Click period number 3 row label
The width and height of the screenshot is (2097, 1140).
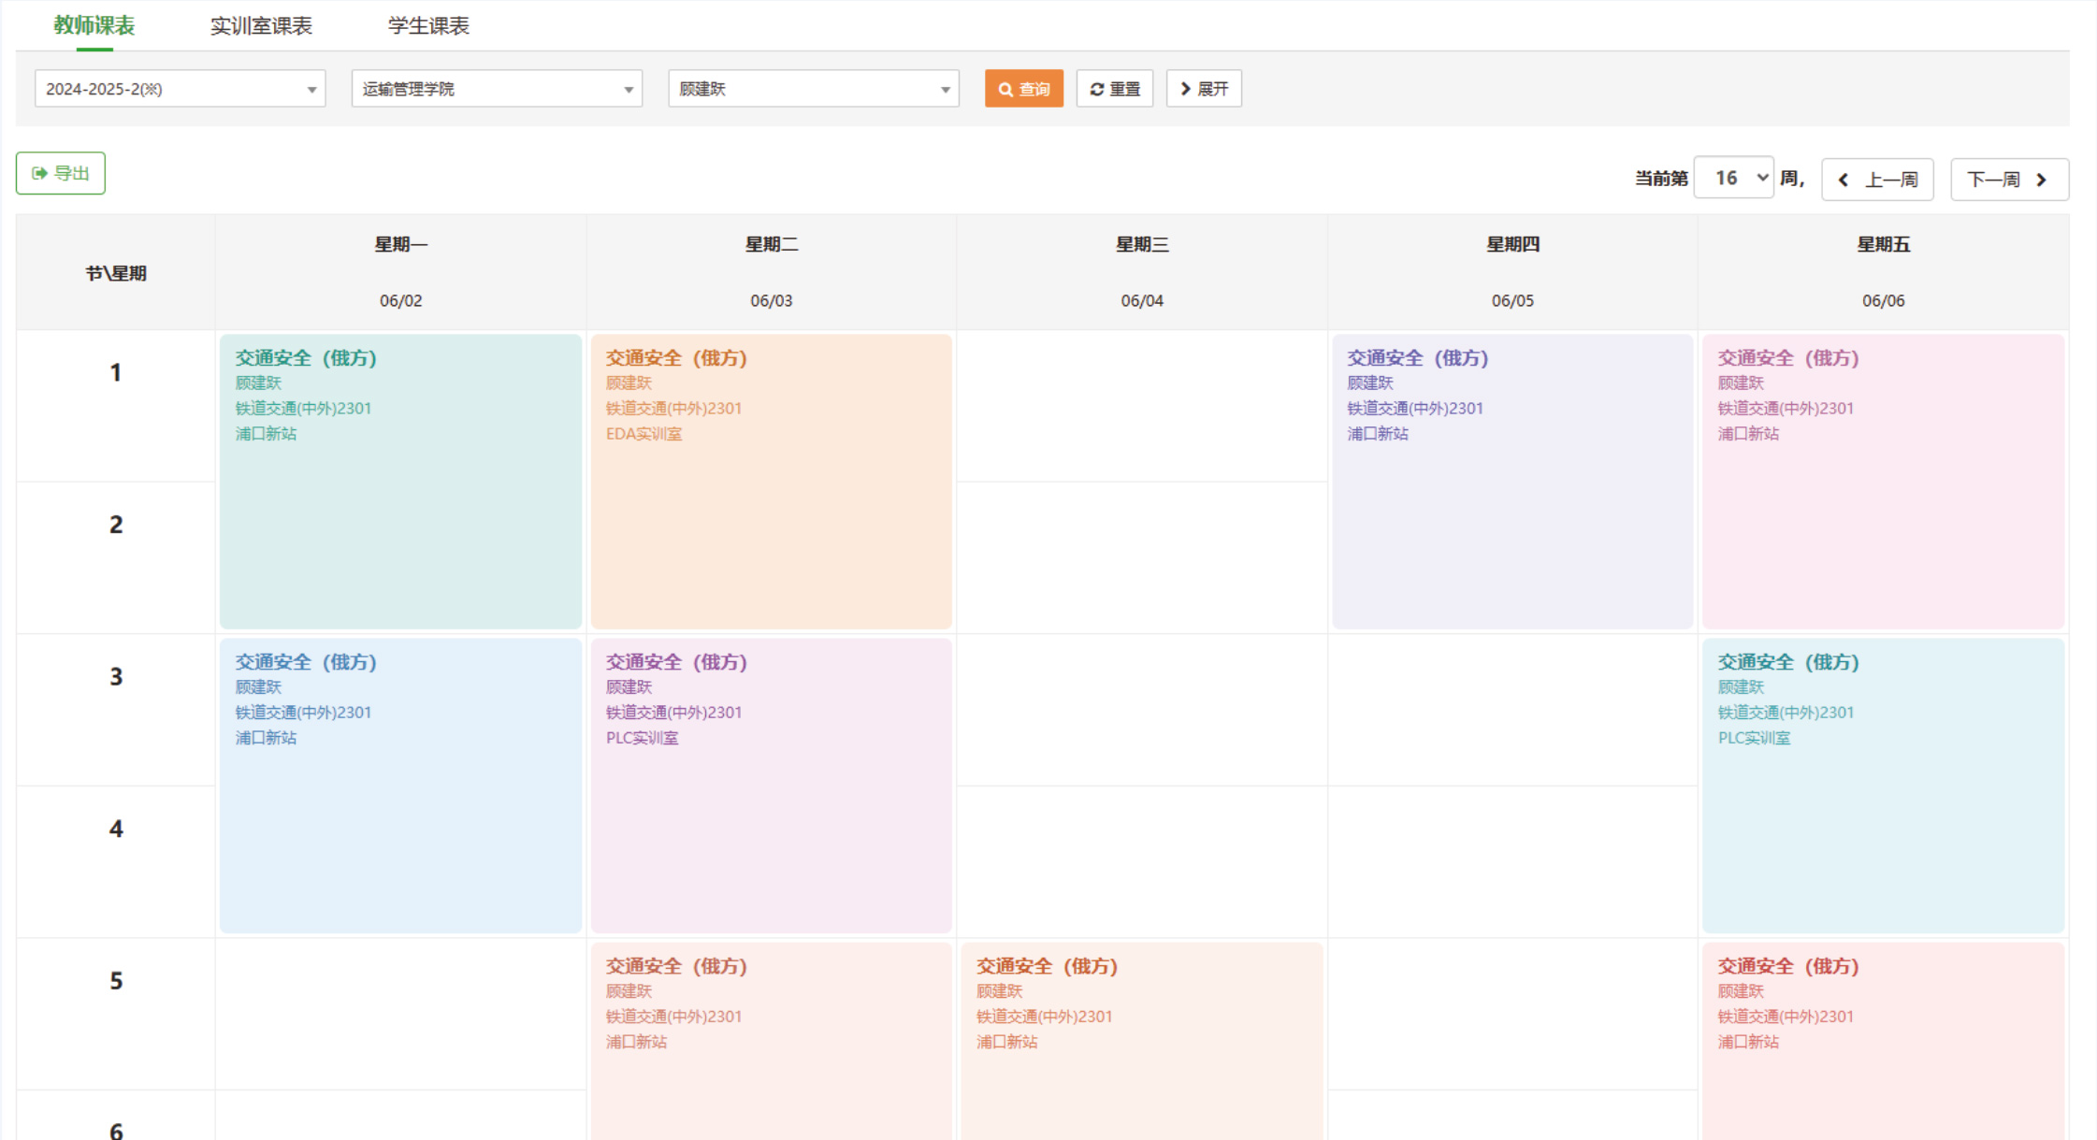116,677
